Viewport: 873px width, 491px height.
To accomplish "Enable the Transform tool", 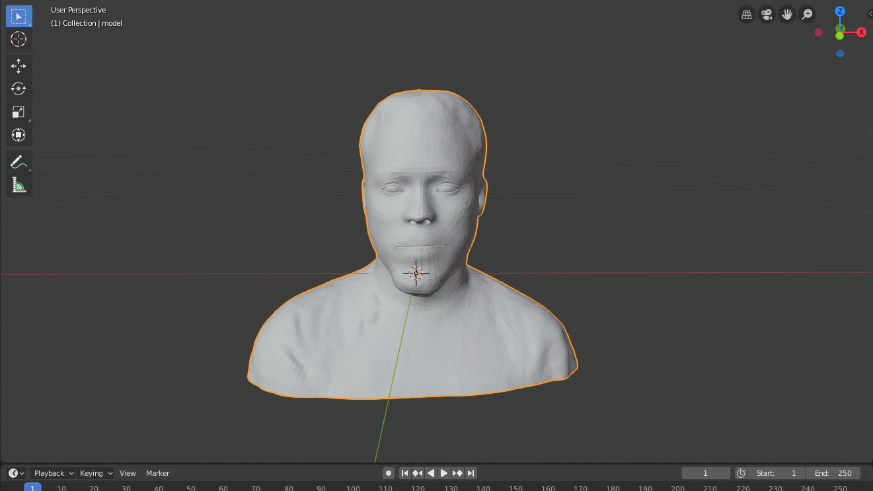I will pyautogui.click(x=19, y=135).
